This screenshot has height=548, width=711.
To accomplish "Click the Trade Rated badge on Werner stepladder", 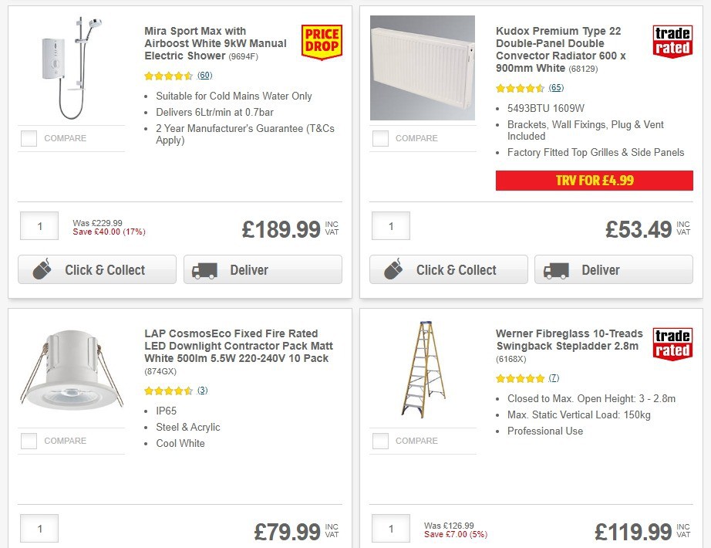I will point(672,342).
